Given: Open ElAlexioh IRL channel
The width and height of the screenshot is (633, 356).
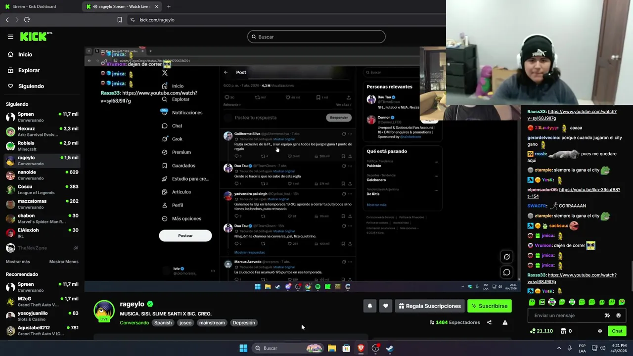Looking at the screenshot, I should pyautogui.click(x=42, y=233).
